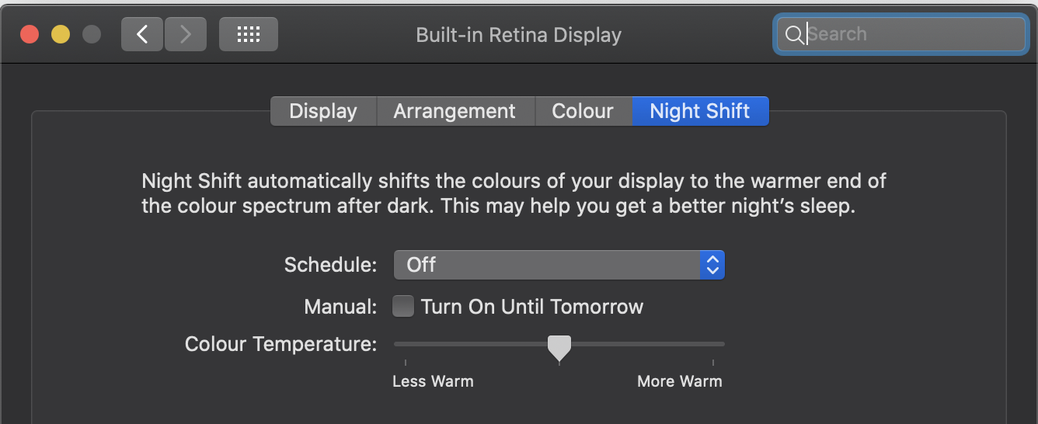The image size is (1038, 424).
Task: Click the Built-in Retina Display window title
Action: pos(518,35)
